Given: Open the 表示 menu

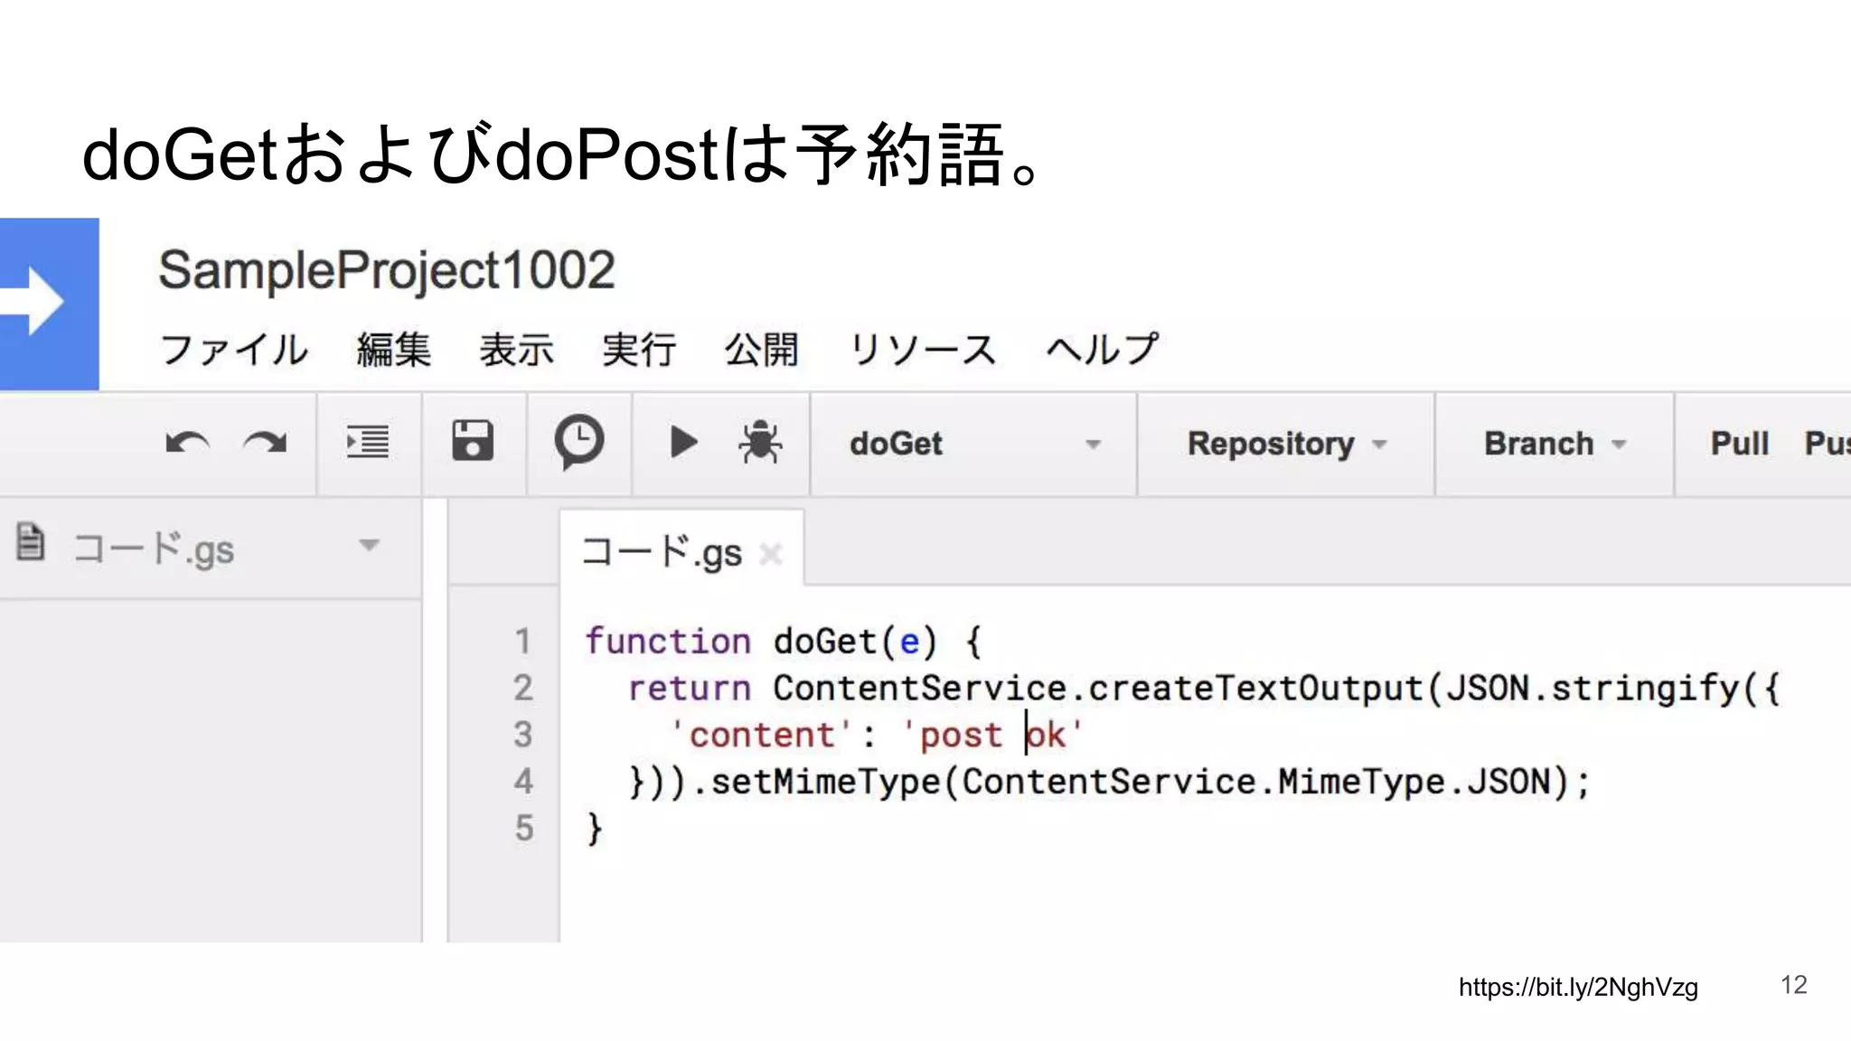Looking at the screenshot, I should click(x=517, y=350).
